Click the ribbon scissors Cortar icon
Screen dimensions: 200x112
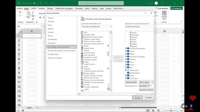point(33,12)
